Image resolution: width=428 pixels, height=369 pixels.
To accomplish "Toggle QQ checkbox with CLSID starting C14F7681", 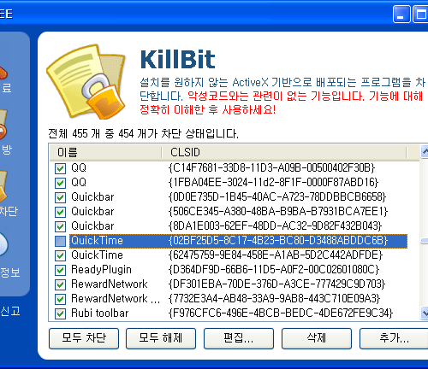I will pyautogui.click(x=60, y=168).
